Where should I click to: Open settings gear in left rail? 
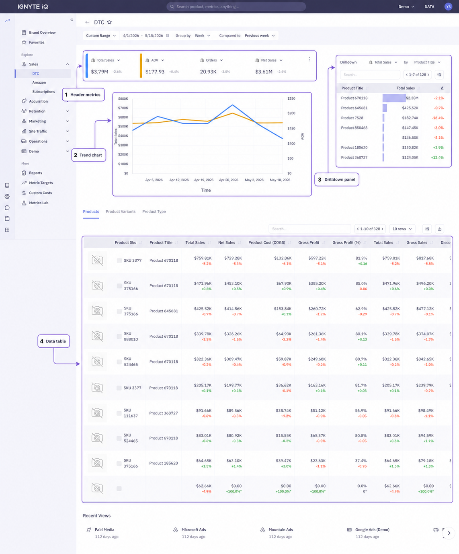click(7, 197)
